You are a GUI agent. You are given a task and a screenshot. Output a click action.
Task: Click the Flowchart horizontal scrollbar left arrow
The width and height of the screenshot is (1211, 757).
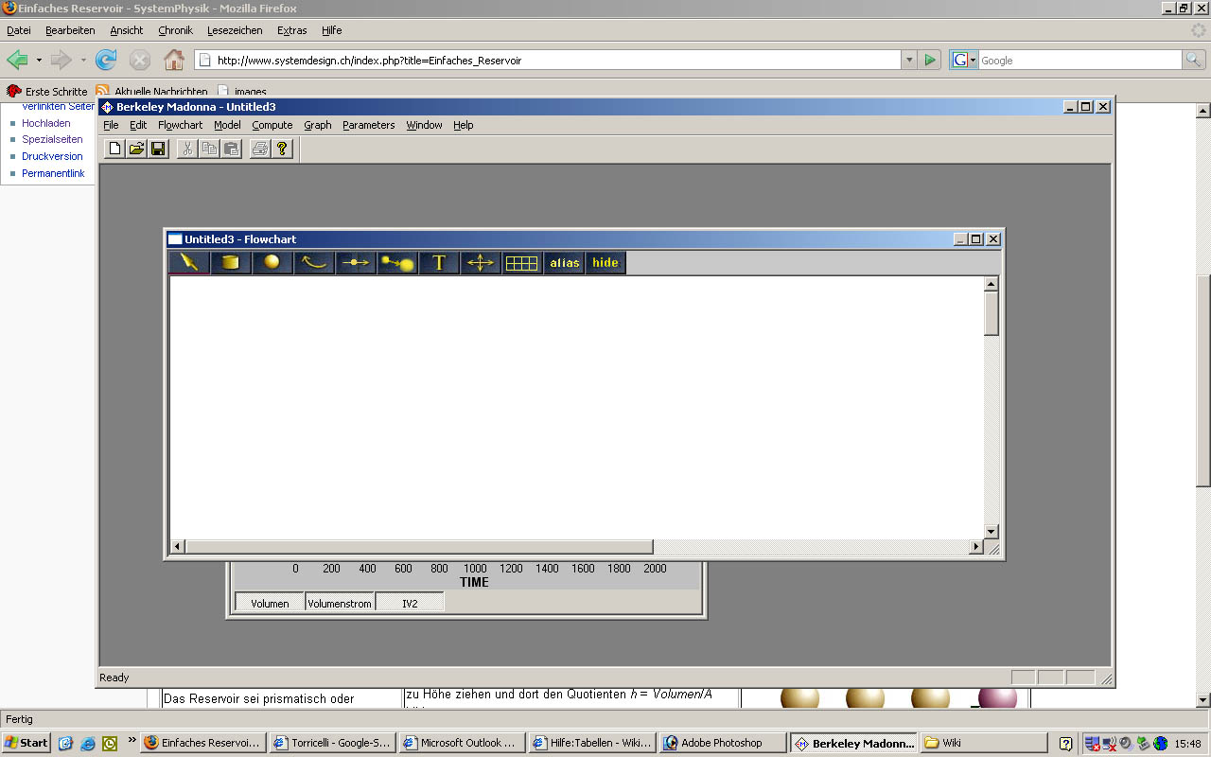tap(177, 547)
